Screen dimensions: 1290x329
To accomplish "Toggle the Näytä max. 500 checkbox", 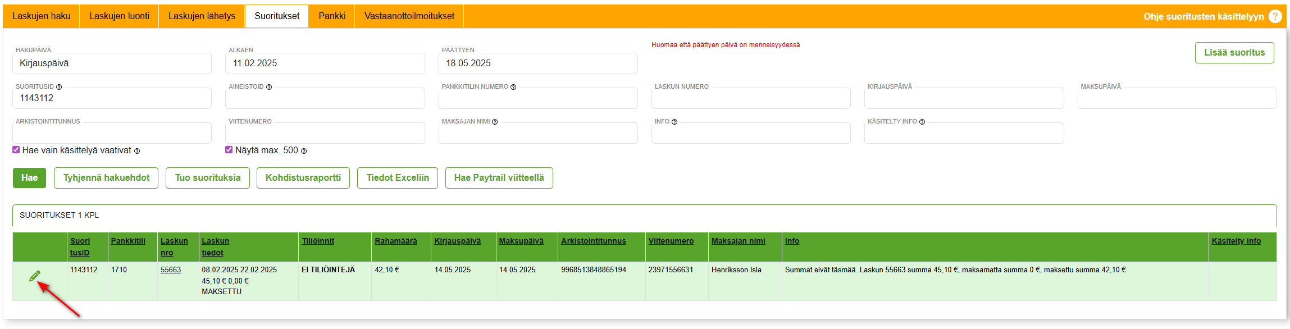I will (229, 150).
